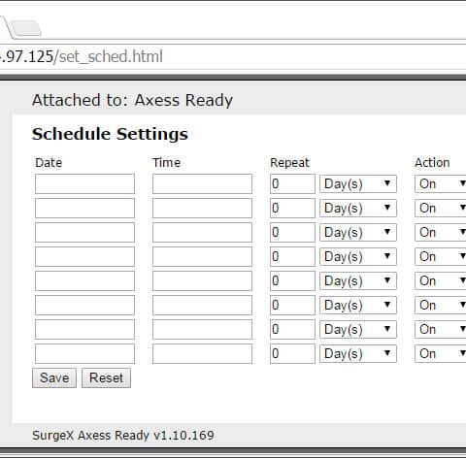Click 'SurgeX Axess Ready v1.10.169' footer text

point(123,436)
